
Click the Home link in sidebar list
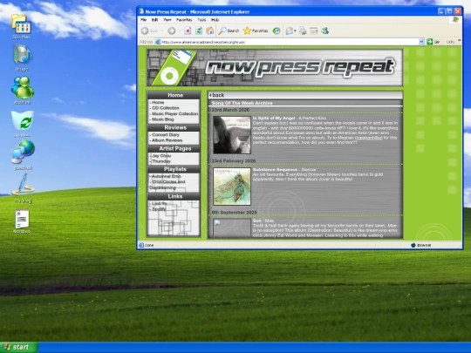(x=158, y=102)
